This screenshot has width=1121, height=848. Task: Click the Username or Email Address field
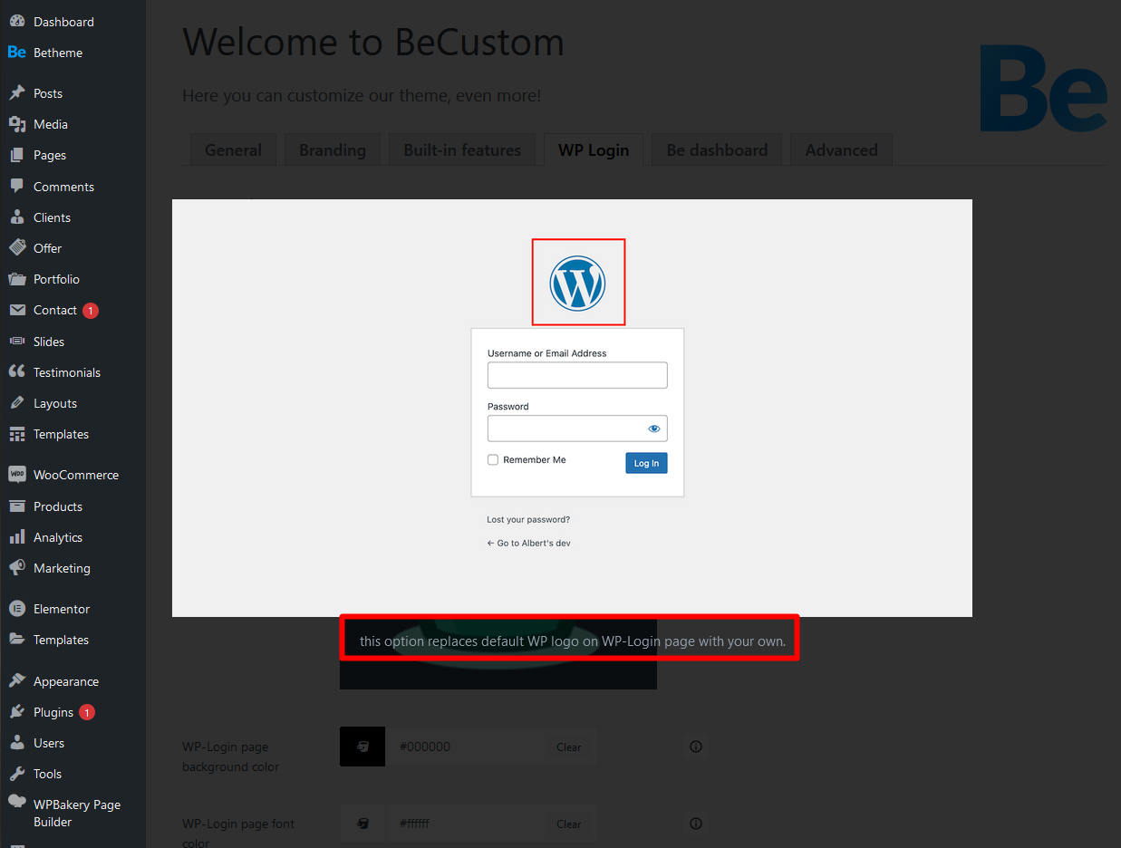coord(577,375)
